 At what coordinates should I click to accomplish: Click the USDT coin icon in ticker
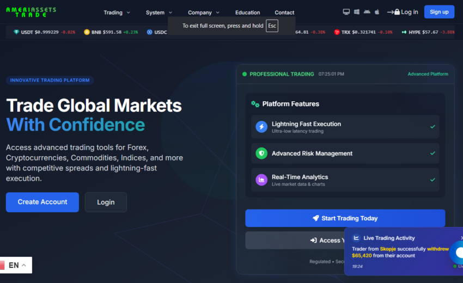16,32
